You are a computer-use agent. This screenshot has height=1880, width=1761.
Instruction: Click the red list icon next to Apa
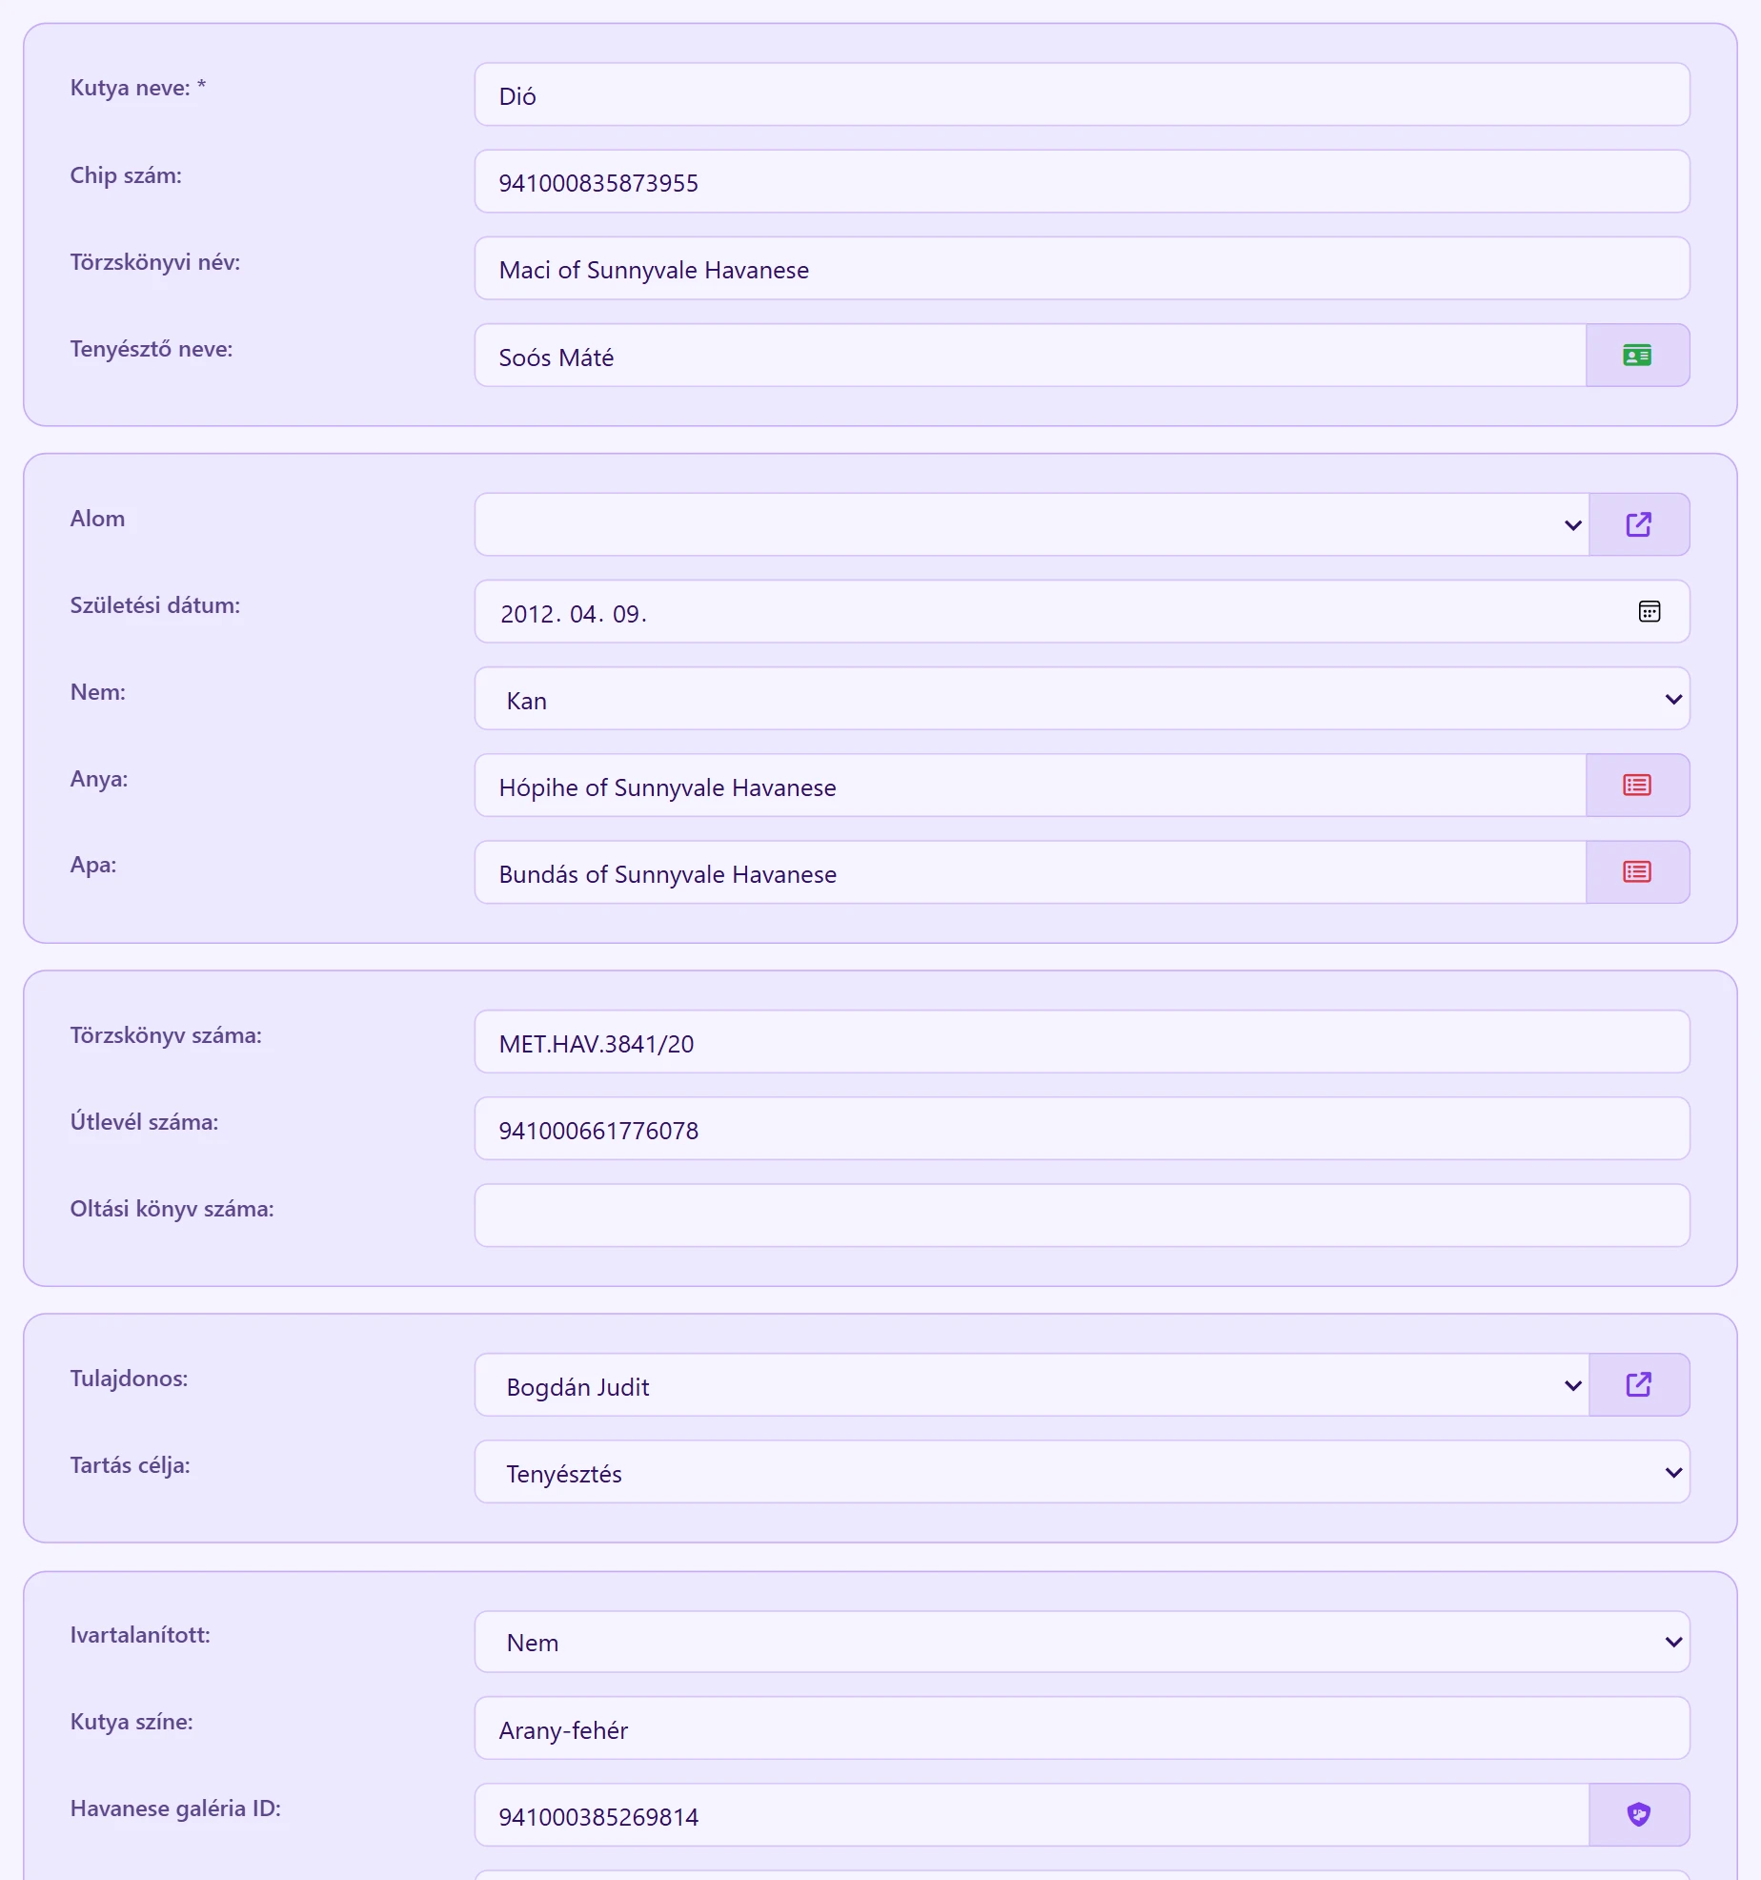1637,872
